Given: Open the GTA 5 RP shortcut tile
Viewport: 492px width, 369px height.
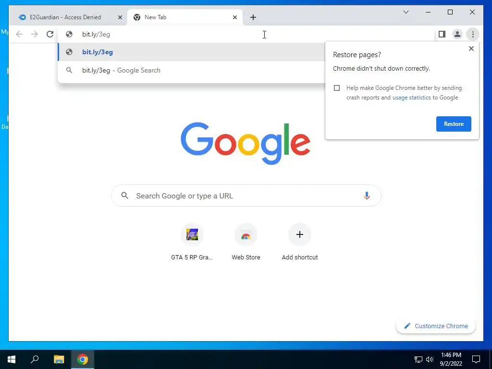Looking at the screenshot, I should point(192,242).
